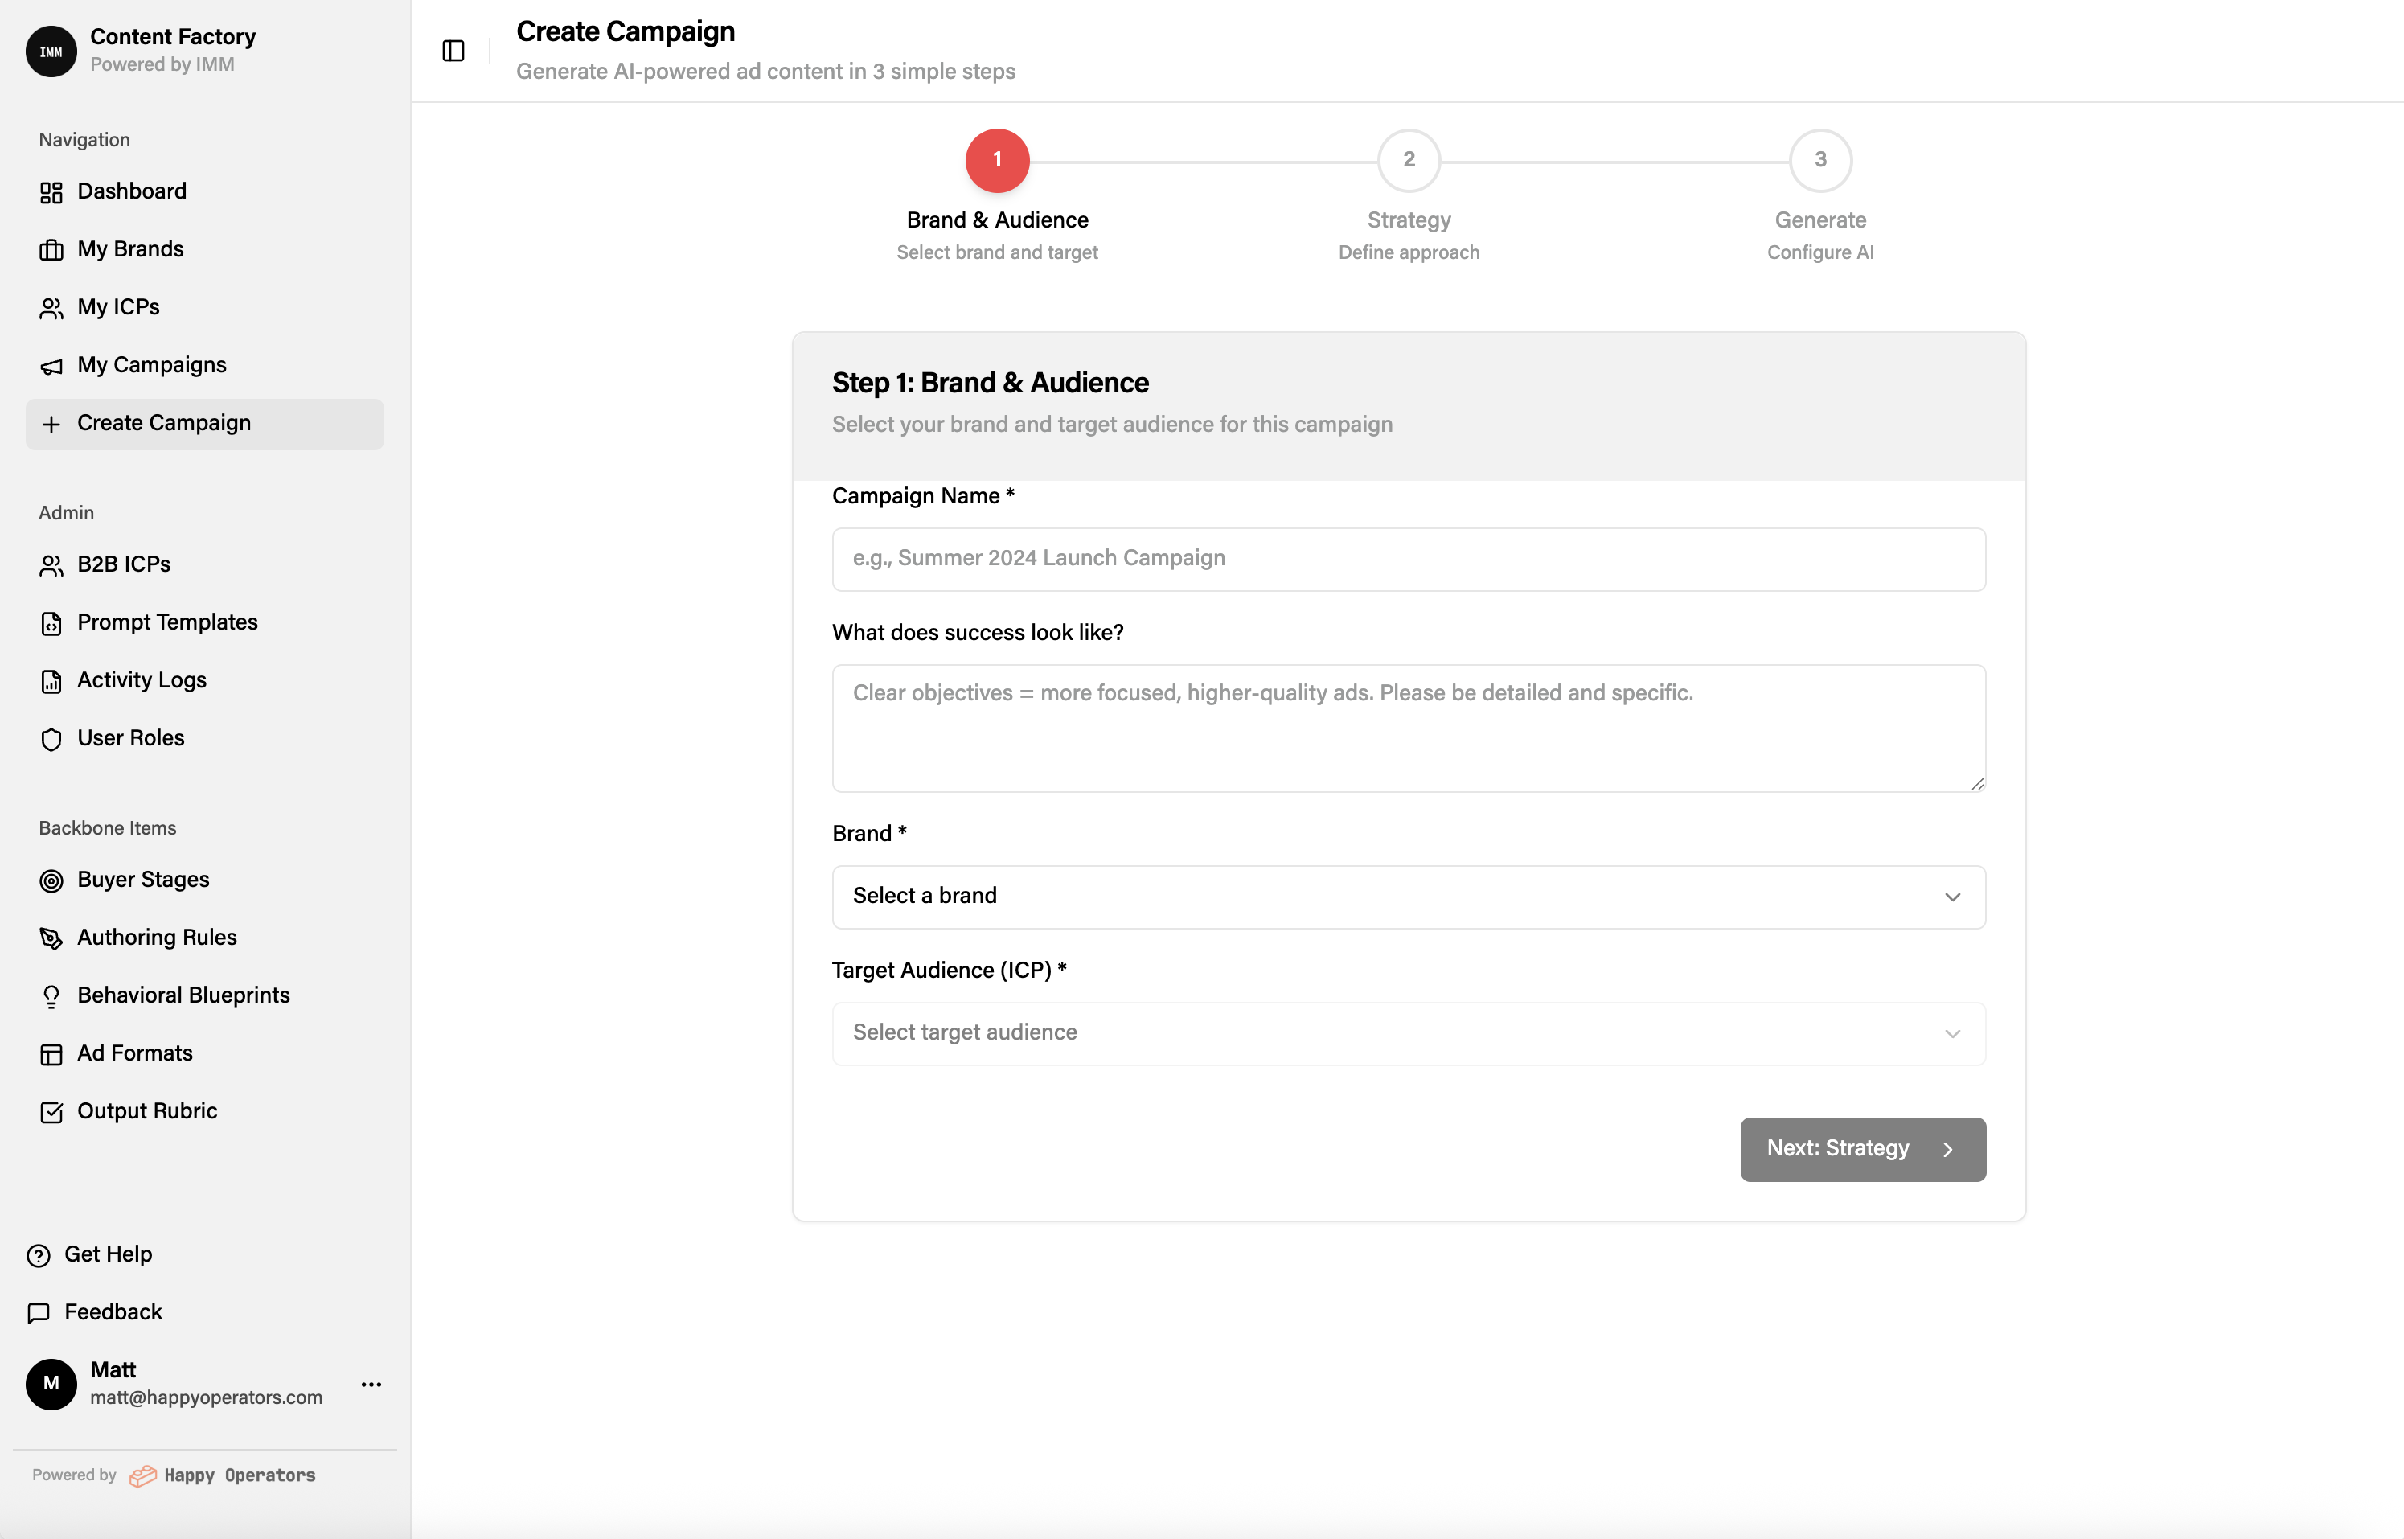
Task: Open the Select a brand dropdown
Action: point(1407,897)
